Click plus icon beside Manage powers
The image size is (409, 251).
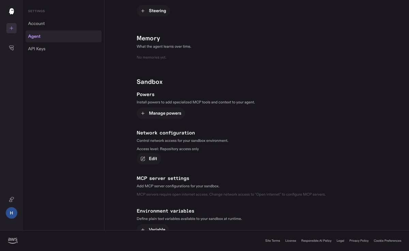[143, 113]
